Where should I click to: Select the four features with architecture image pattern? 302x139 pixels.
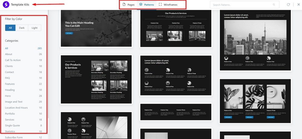coord(96,125)
